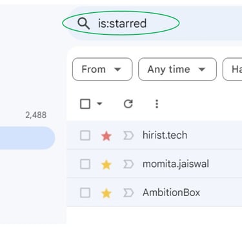
Task: Remove star from AmbitionBox email
Action: tap(106, 193)
